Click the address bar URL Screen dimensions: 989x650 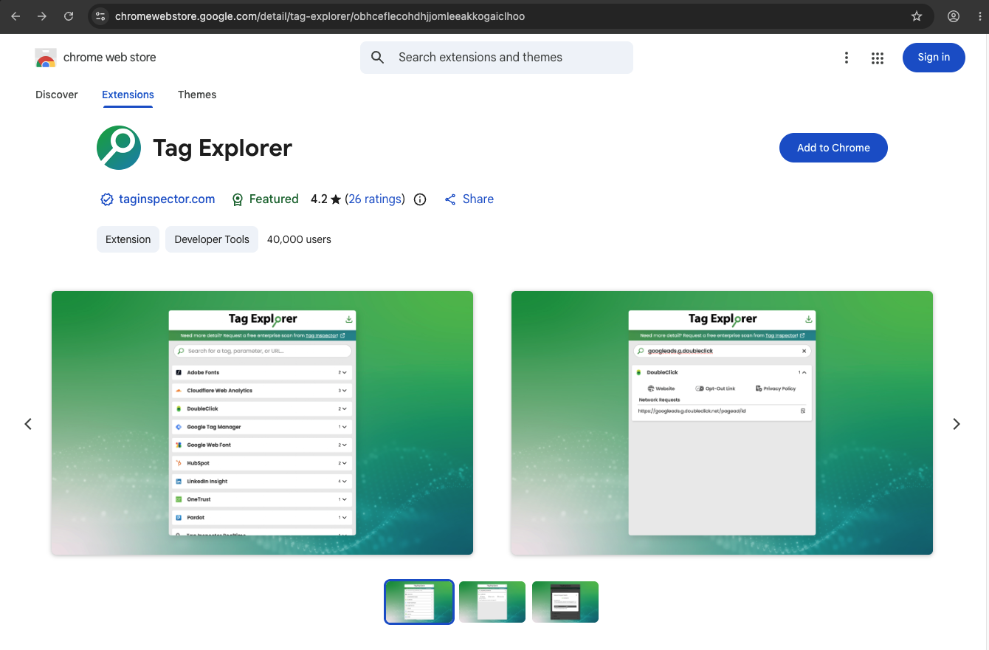320,16
